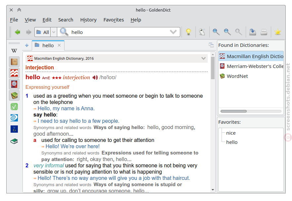Viewport: 292px width, 201px height.
Task: Focus the search field containing hello
Action: pos(119,32)
